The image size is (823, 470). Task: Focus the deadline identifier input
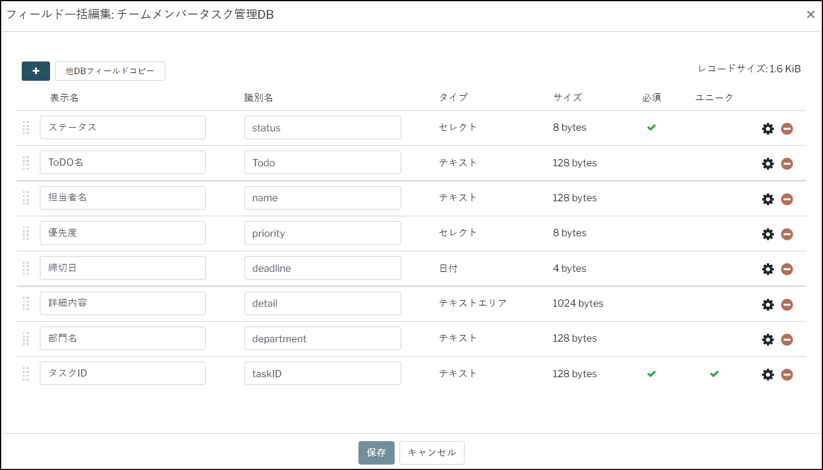click(323, 268)
